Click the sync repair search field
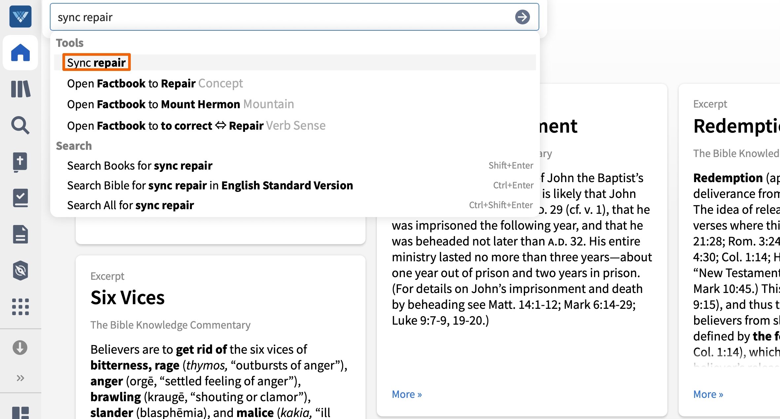The image size is (780, 419). pos(281,17)
